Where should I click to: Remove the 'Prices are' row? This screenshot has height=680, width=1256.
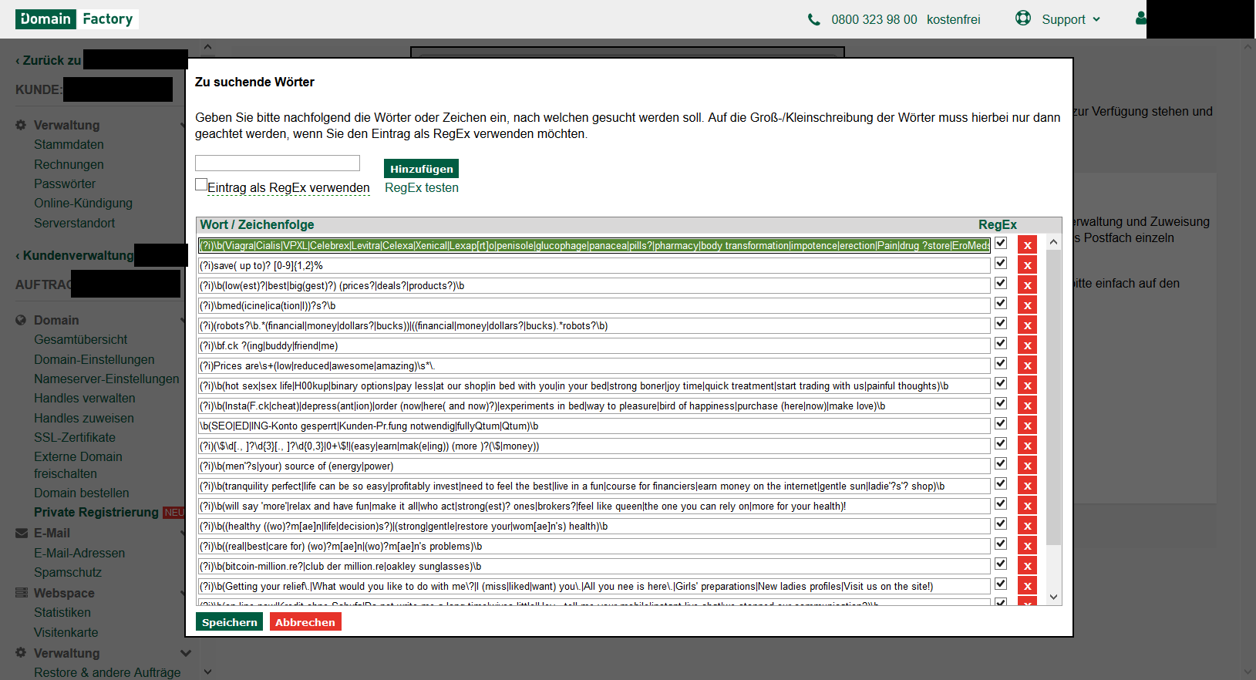[x=1027, y=365]
